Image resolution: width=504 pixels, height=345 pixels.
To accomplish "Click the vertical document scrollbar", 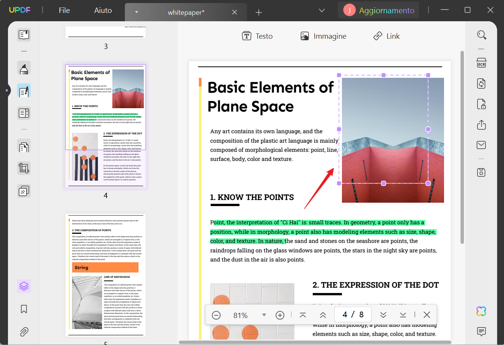I will 462,147.
